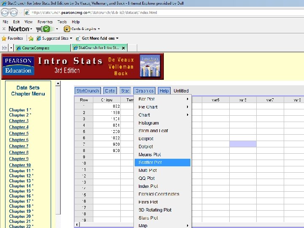Expand the Cards & Log-ins dropdown arrow
The image size is (304, 228).
[x=99, y=29]
